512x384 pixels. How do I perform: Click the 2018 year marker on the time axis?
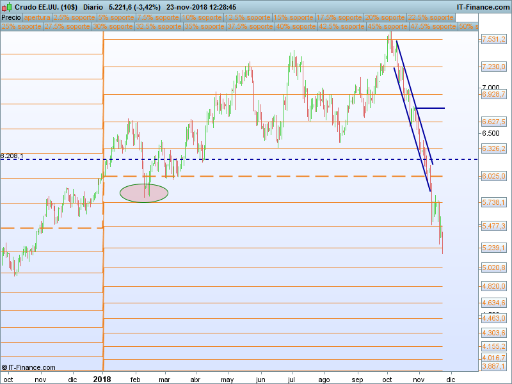click(x=102, y=379)
